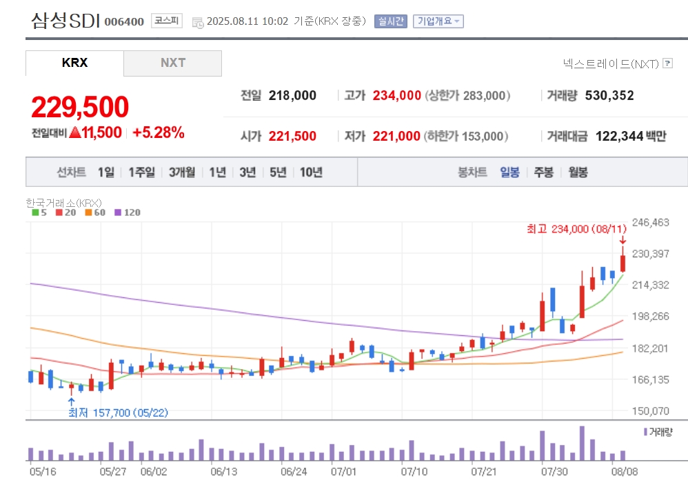Click the 05/16 date axis label

[43, 472]
